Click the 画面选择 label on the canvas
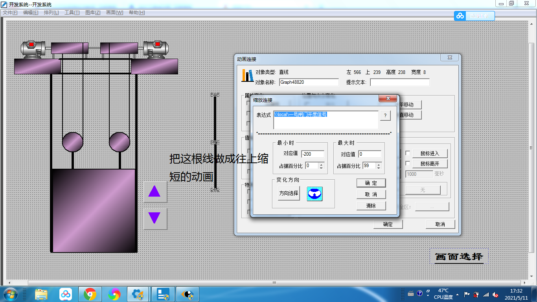This screenshot has width=537, height=302. [459, 257]
